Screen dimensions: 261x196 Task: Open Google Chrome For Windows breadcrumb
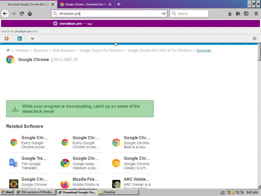[x=101, y=50]
